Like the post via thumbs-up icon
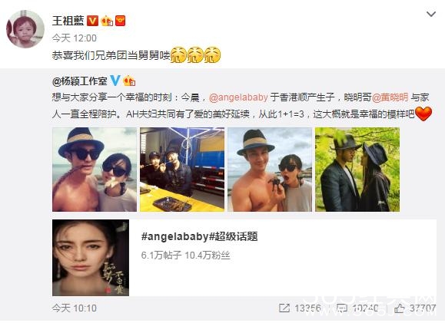The width and height of the screenshot is (445, 323). (400, 308)
